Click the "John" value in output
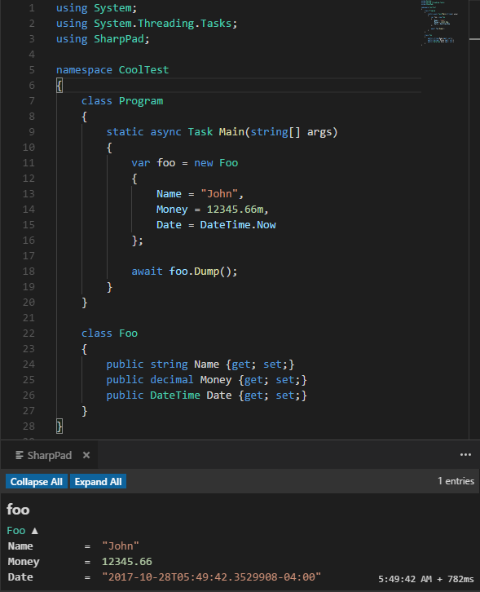The image size is (480, 592). click(121, 546)
